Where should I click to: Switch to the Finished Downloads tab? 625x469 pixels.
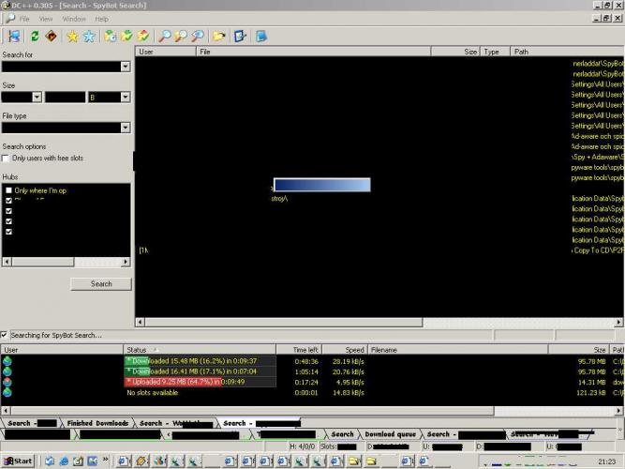(97, 423)
